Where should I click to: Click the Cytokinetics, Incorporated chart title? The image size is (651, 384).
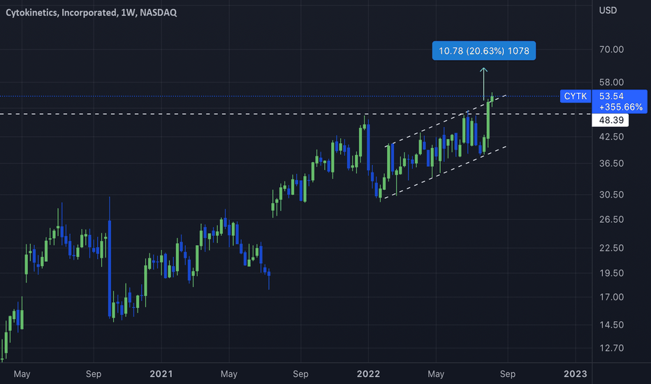click(x=91, y=13)
